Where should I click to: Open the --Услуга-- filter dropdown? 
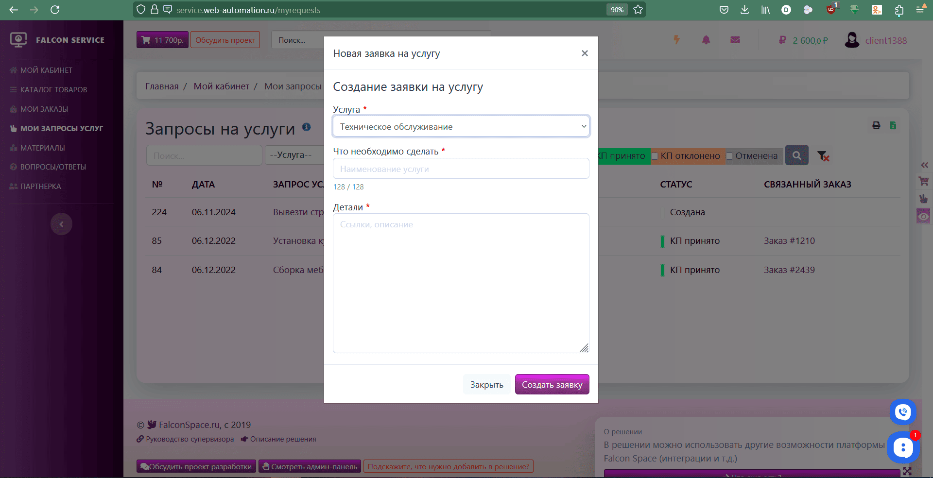click(294, 155)
